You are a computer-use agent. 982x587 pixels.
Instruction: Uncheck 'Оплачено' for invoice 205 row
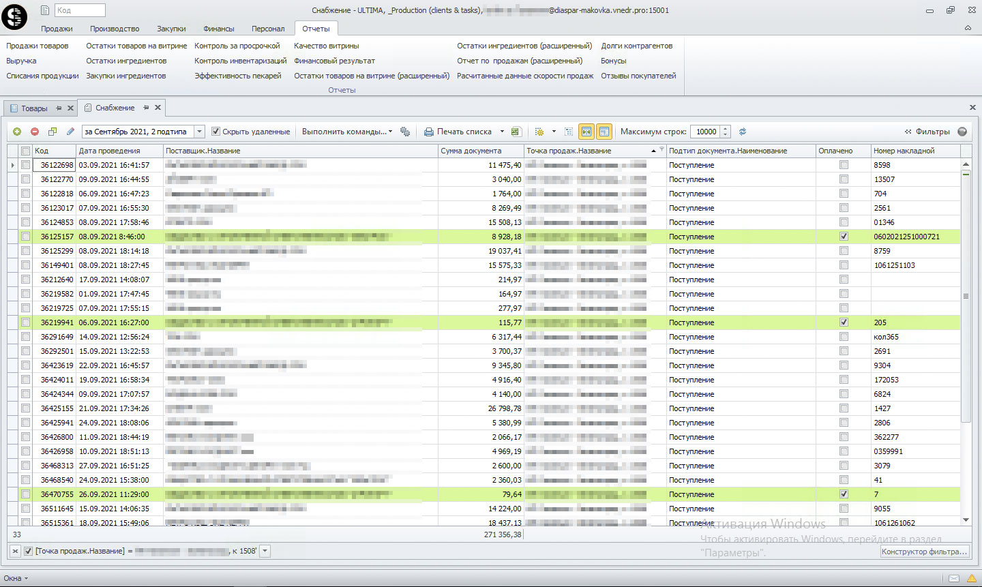(844, 322)
